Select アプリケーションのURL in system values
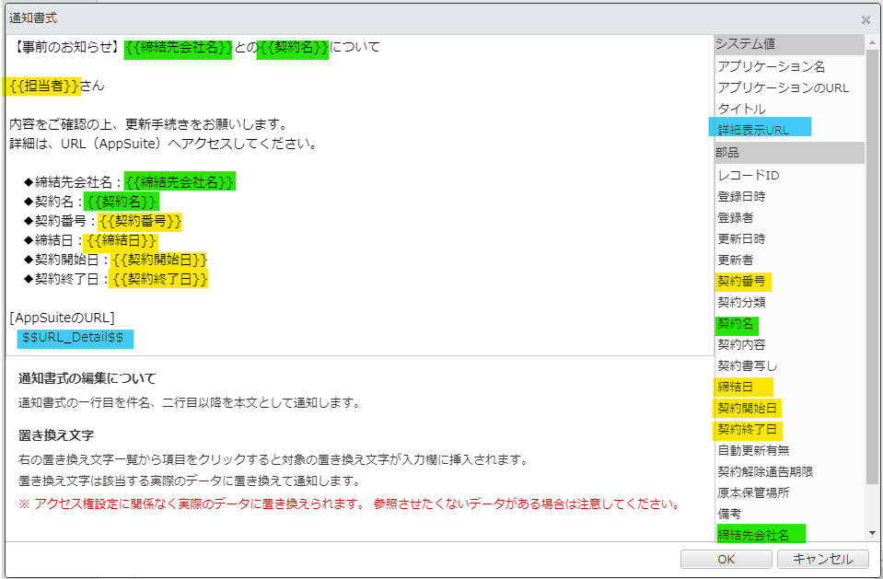This screenshot has height=579, width=883. pyautogui.click(x=783, y=87)
